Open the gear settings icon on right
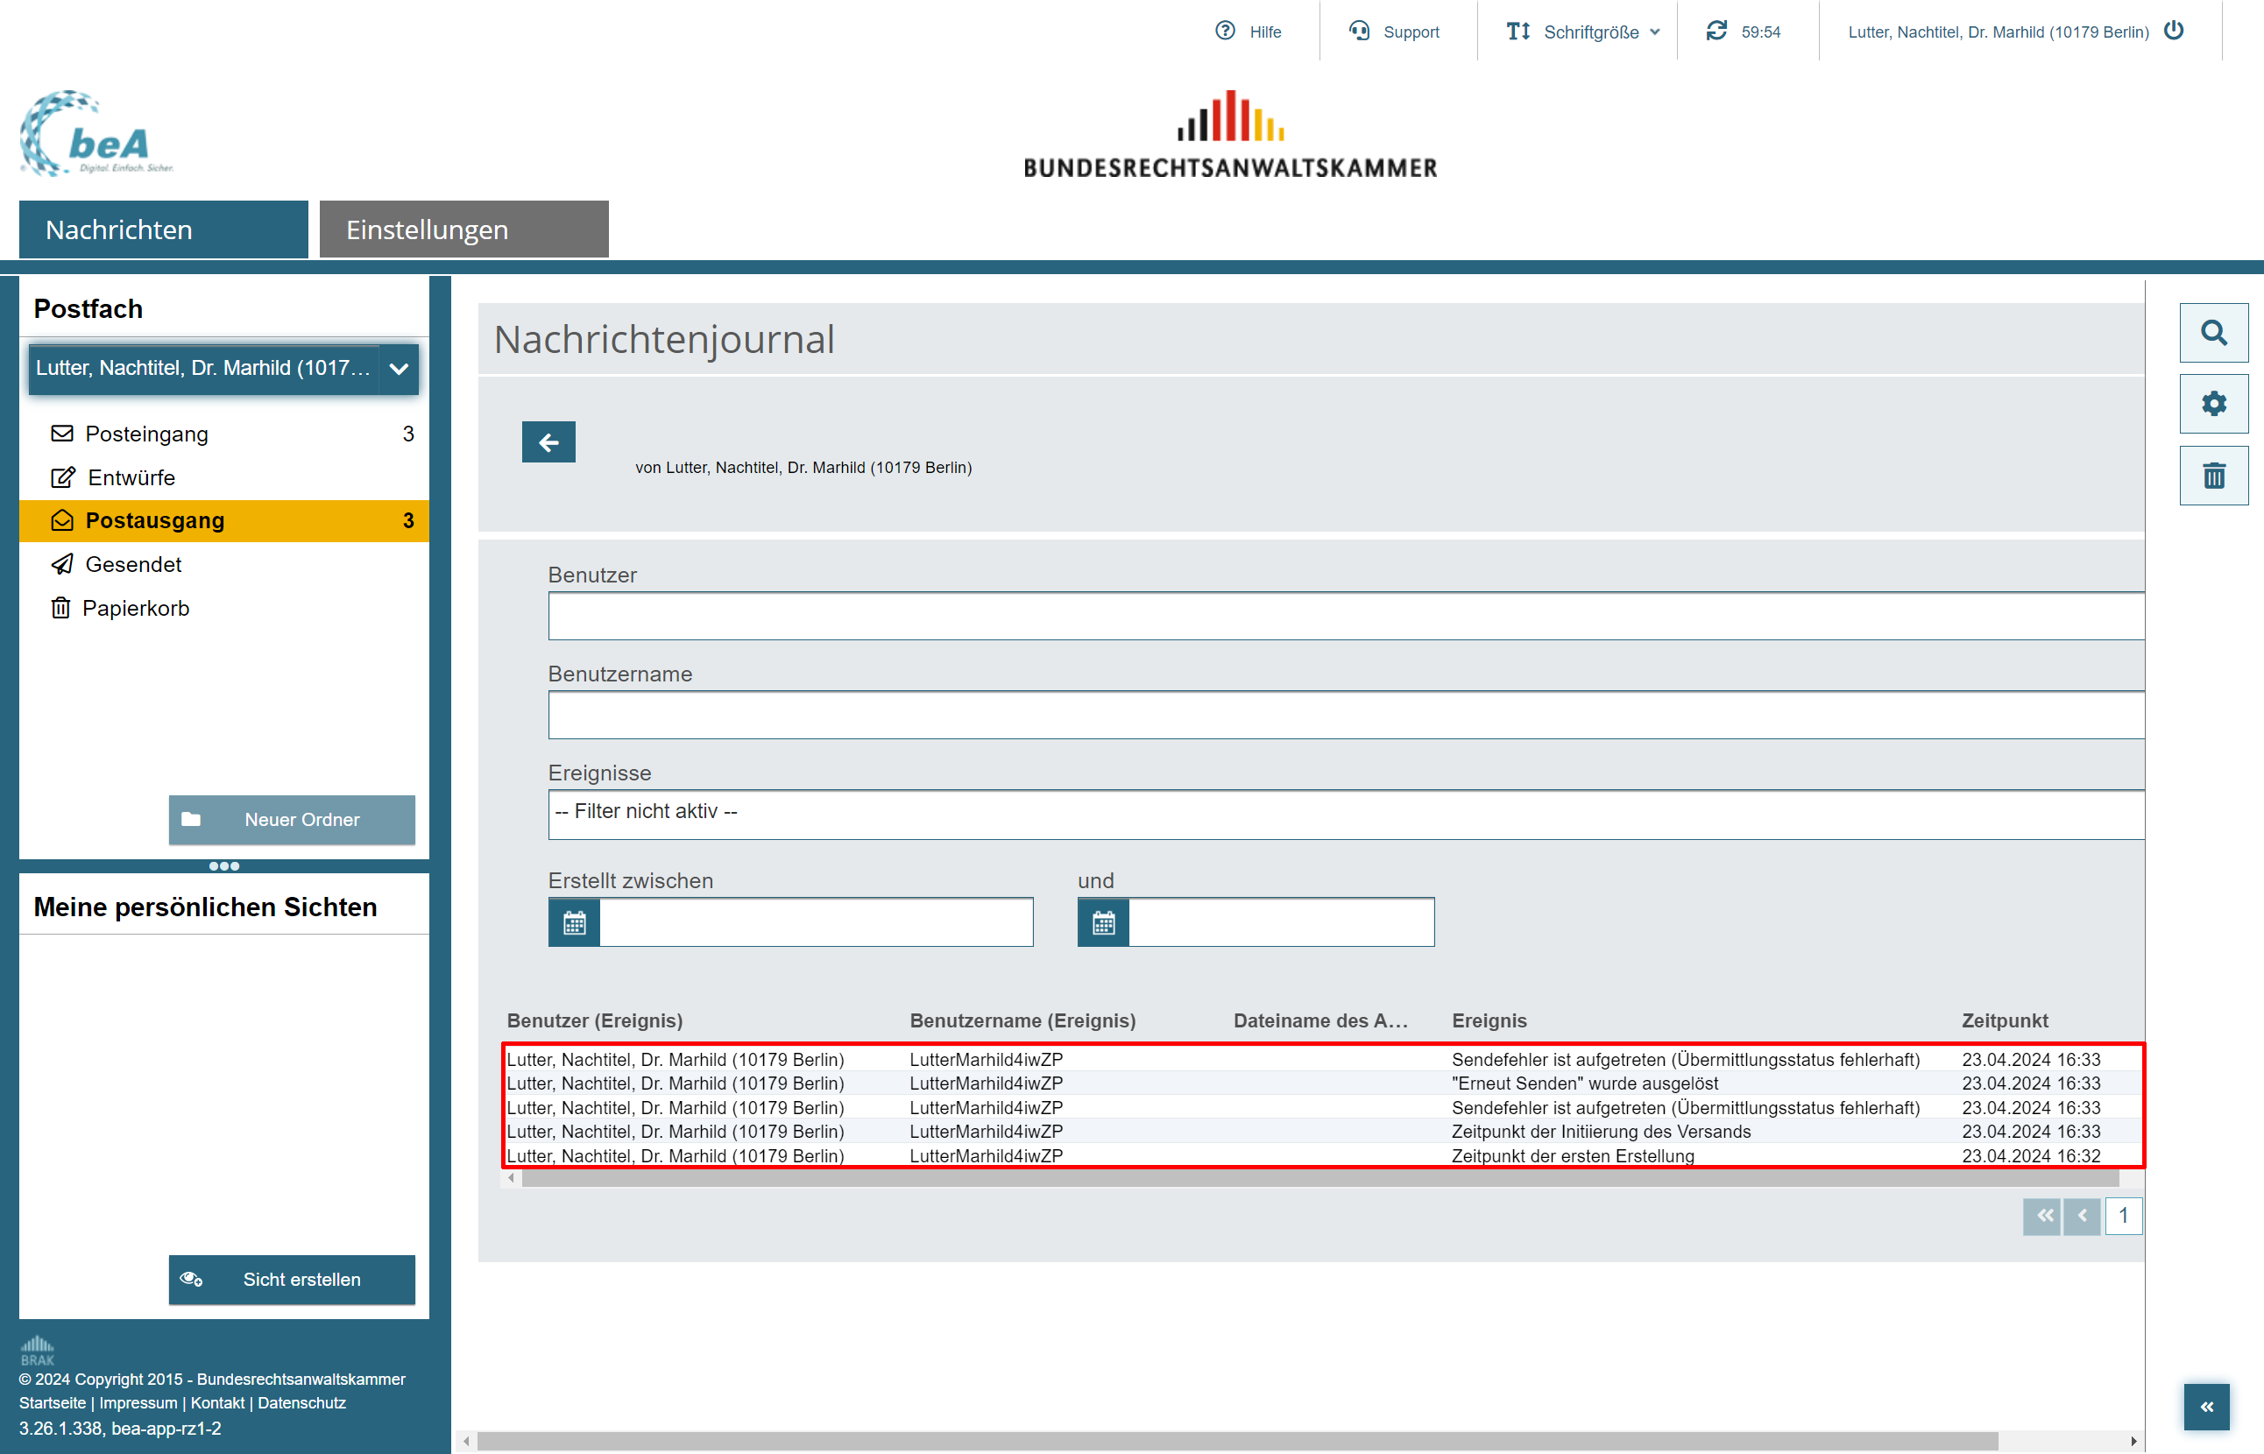This screenshot has width=2264, height=1454. point(2213,404)
